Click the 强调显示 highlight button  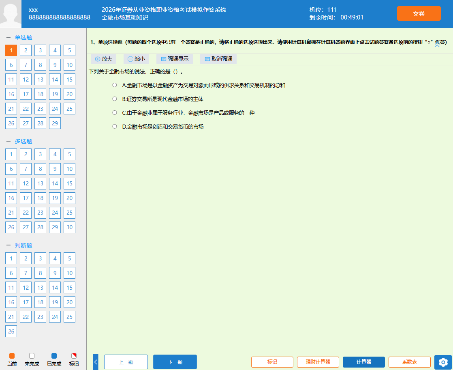coord(175,59)
